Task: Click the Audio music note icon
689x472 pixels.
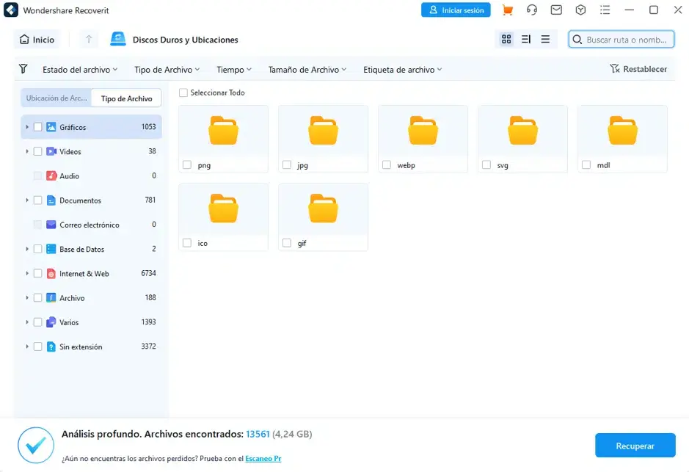Action: (x=51, y=175)
